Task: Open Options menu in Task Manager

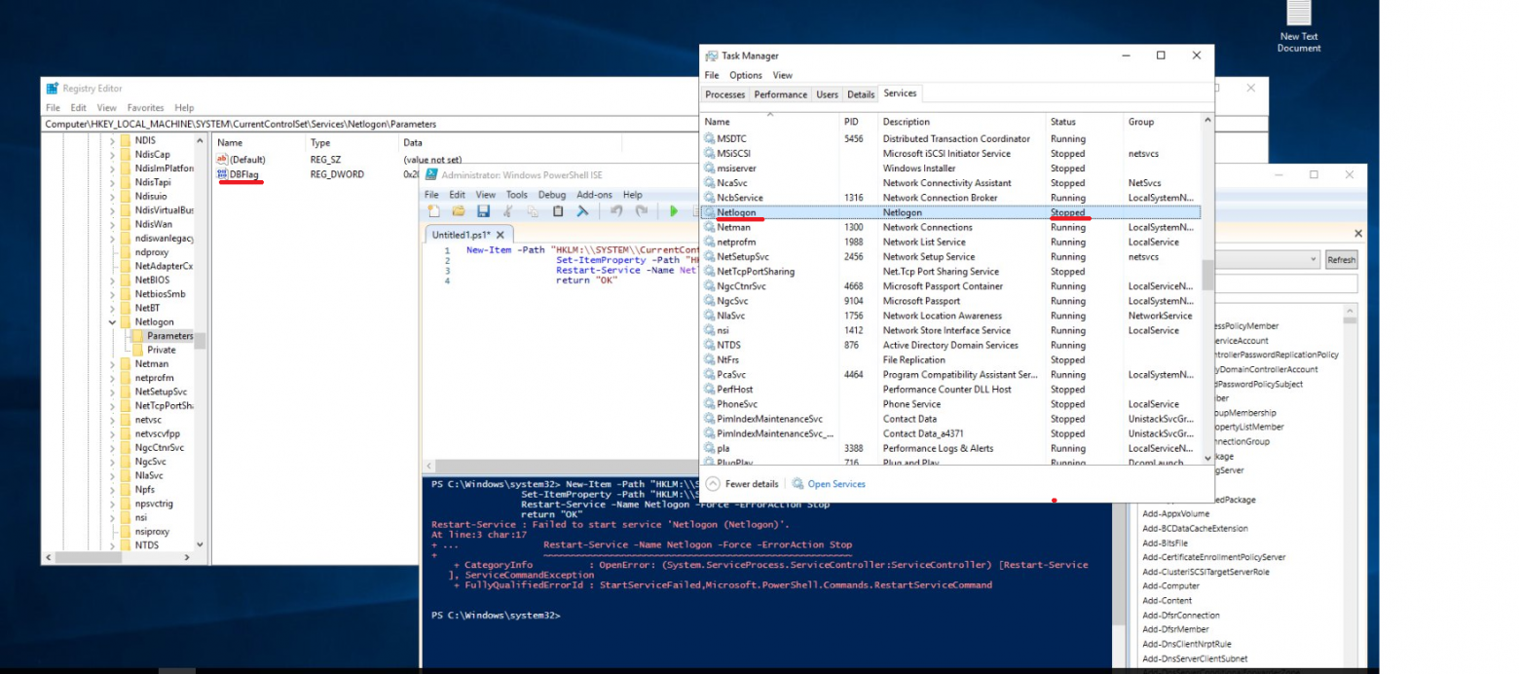Action: 746,75
